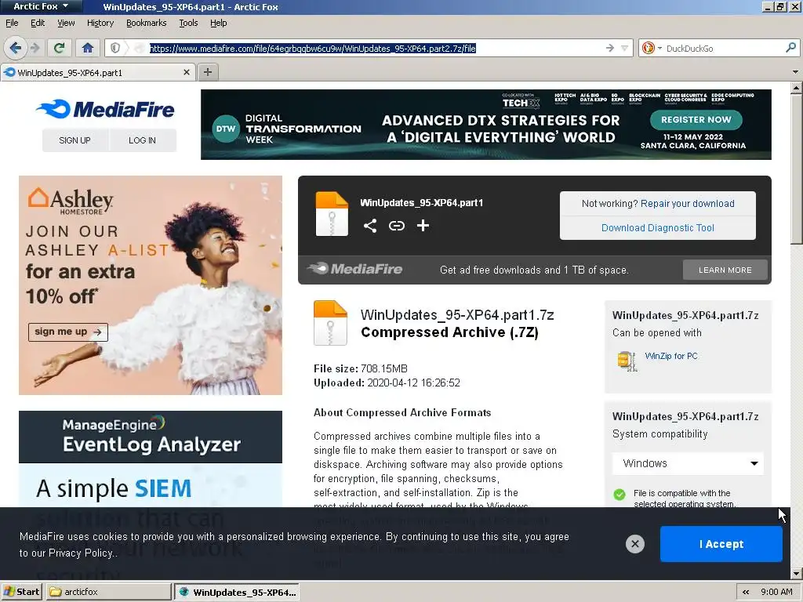
Task: Open the View menu
Action: pyautogui.click(x=66, y=23)
